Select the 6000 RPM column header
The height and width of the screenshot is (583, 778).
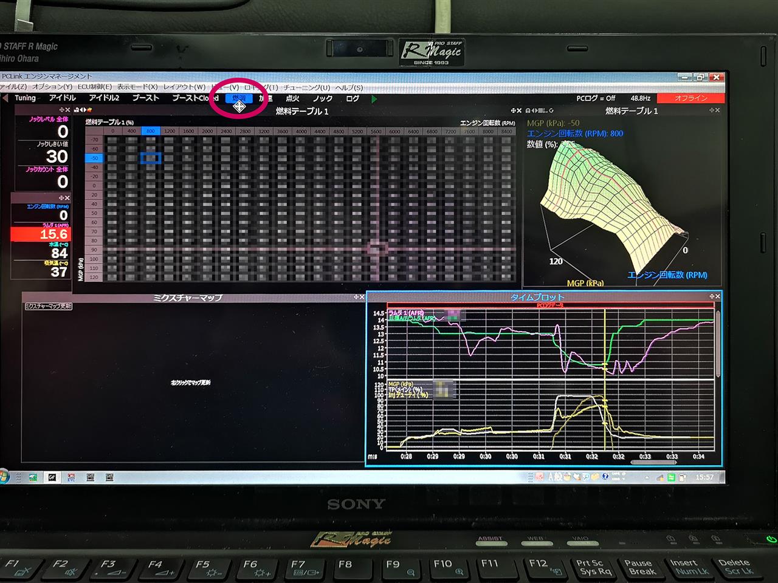(395, 131)
